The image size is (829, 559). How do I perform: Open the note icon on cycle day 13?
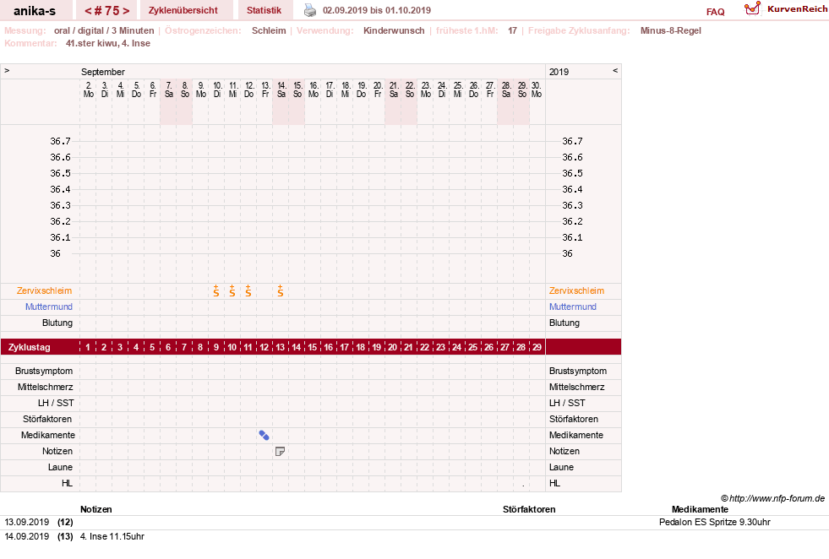coord(281,451)
